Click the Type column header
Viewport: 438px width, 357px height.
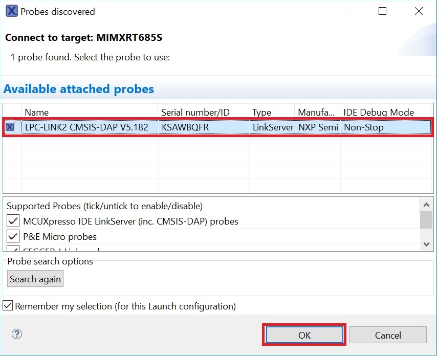[x=271, y=112]
